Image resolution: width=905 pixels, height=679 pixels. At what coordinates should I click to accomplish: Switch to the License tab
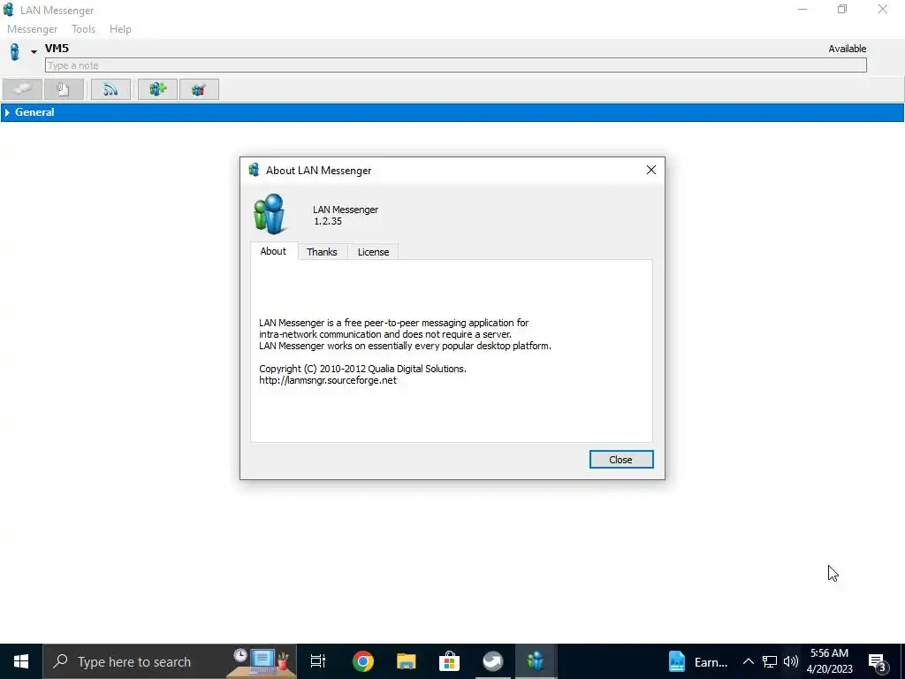[374, 252]
